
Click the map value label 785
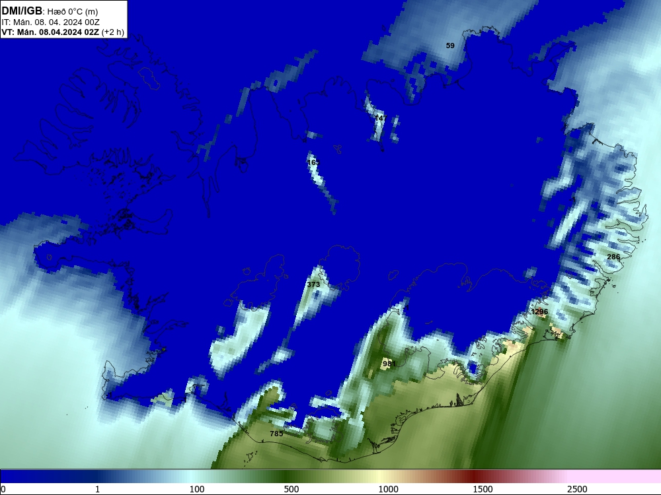click(276, 433)
